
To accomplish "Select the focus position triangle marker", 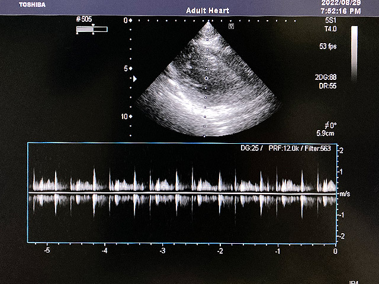I will point(134,78).
